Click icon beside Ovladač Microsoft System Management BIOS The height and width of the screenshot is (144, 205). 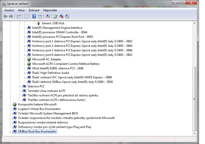15,113
